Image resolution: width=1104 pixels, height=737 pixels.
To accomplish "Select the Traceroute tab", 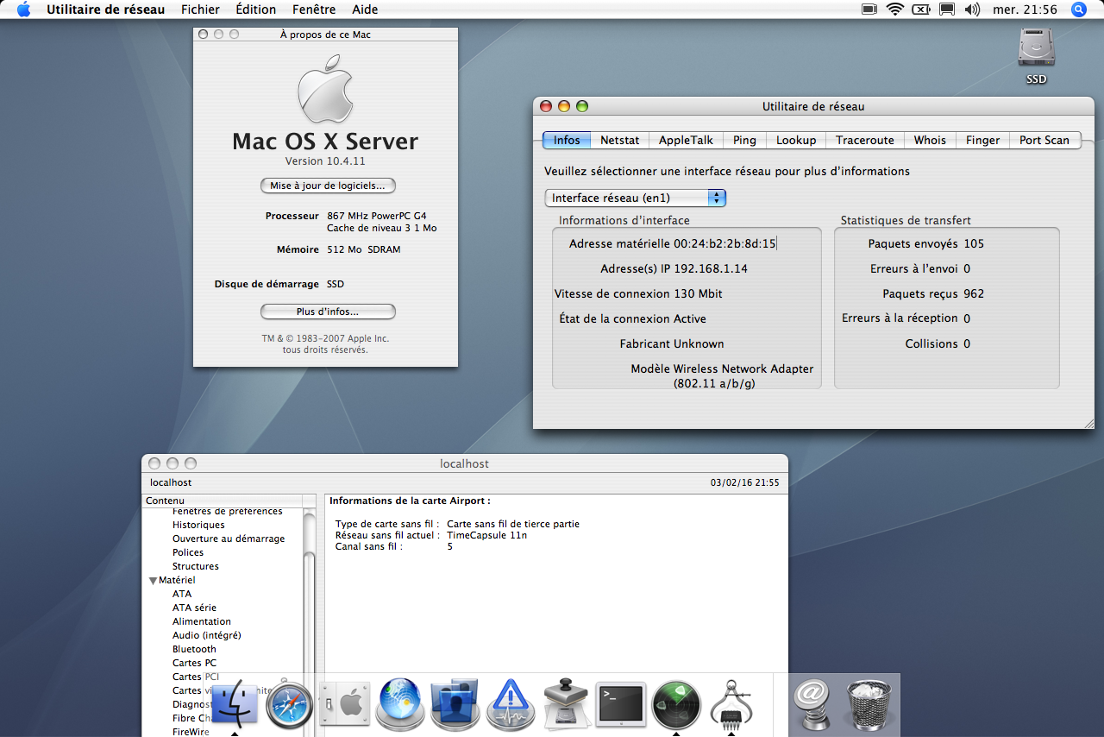I will coord(864,140).
